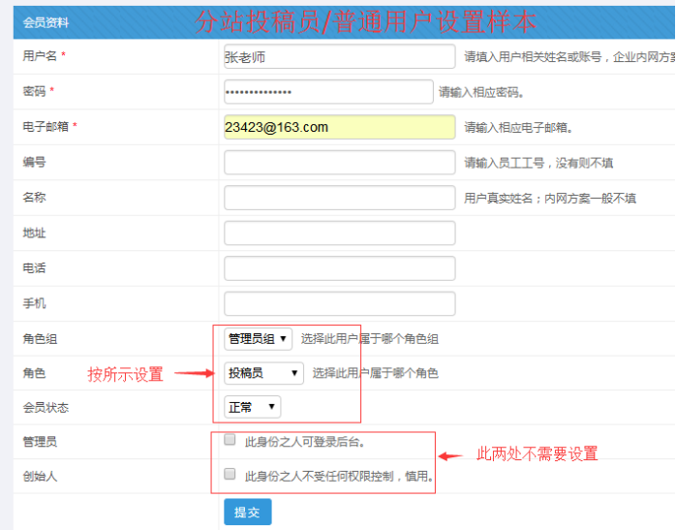This screenshot has width=676, height=530.
Task: Click the 会员状态 row label
Action: tap(46, 407)
